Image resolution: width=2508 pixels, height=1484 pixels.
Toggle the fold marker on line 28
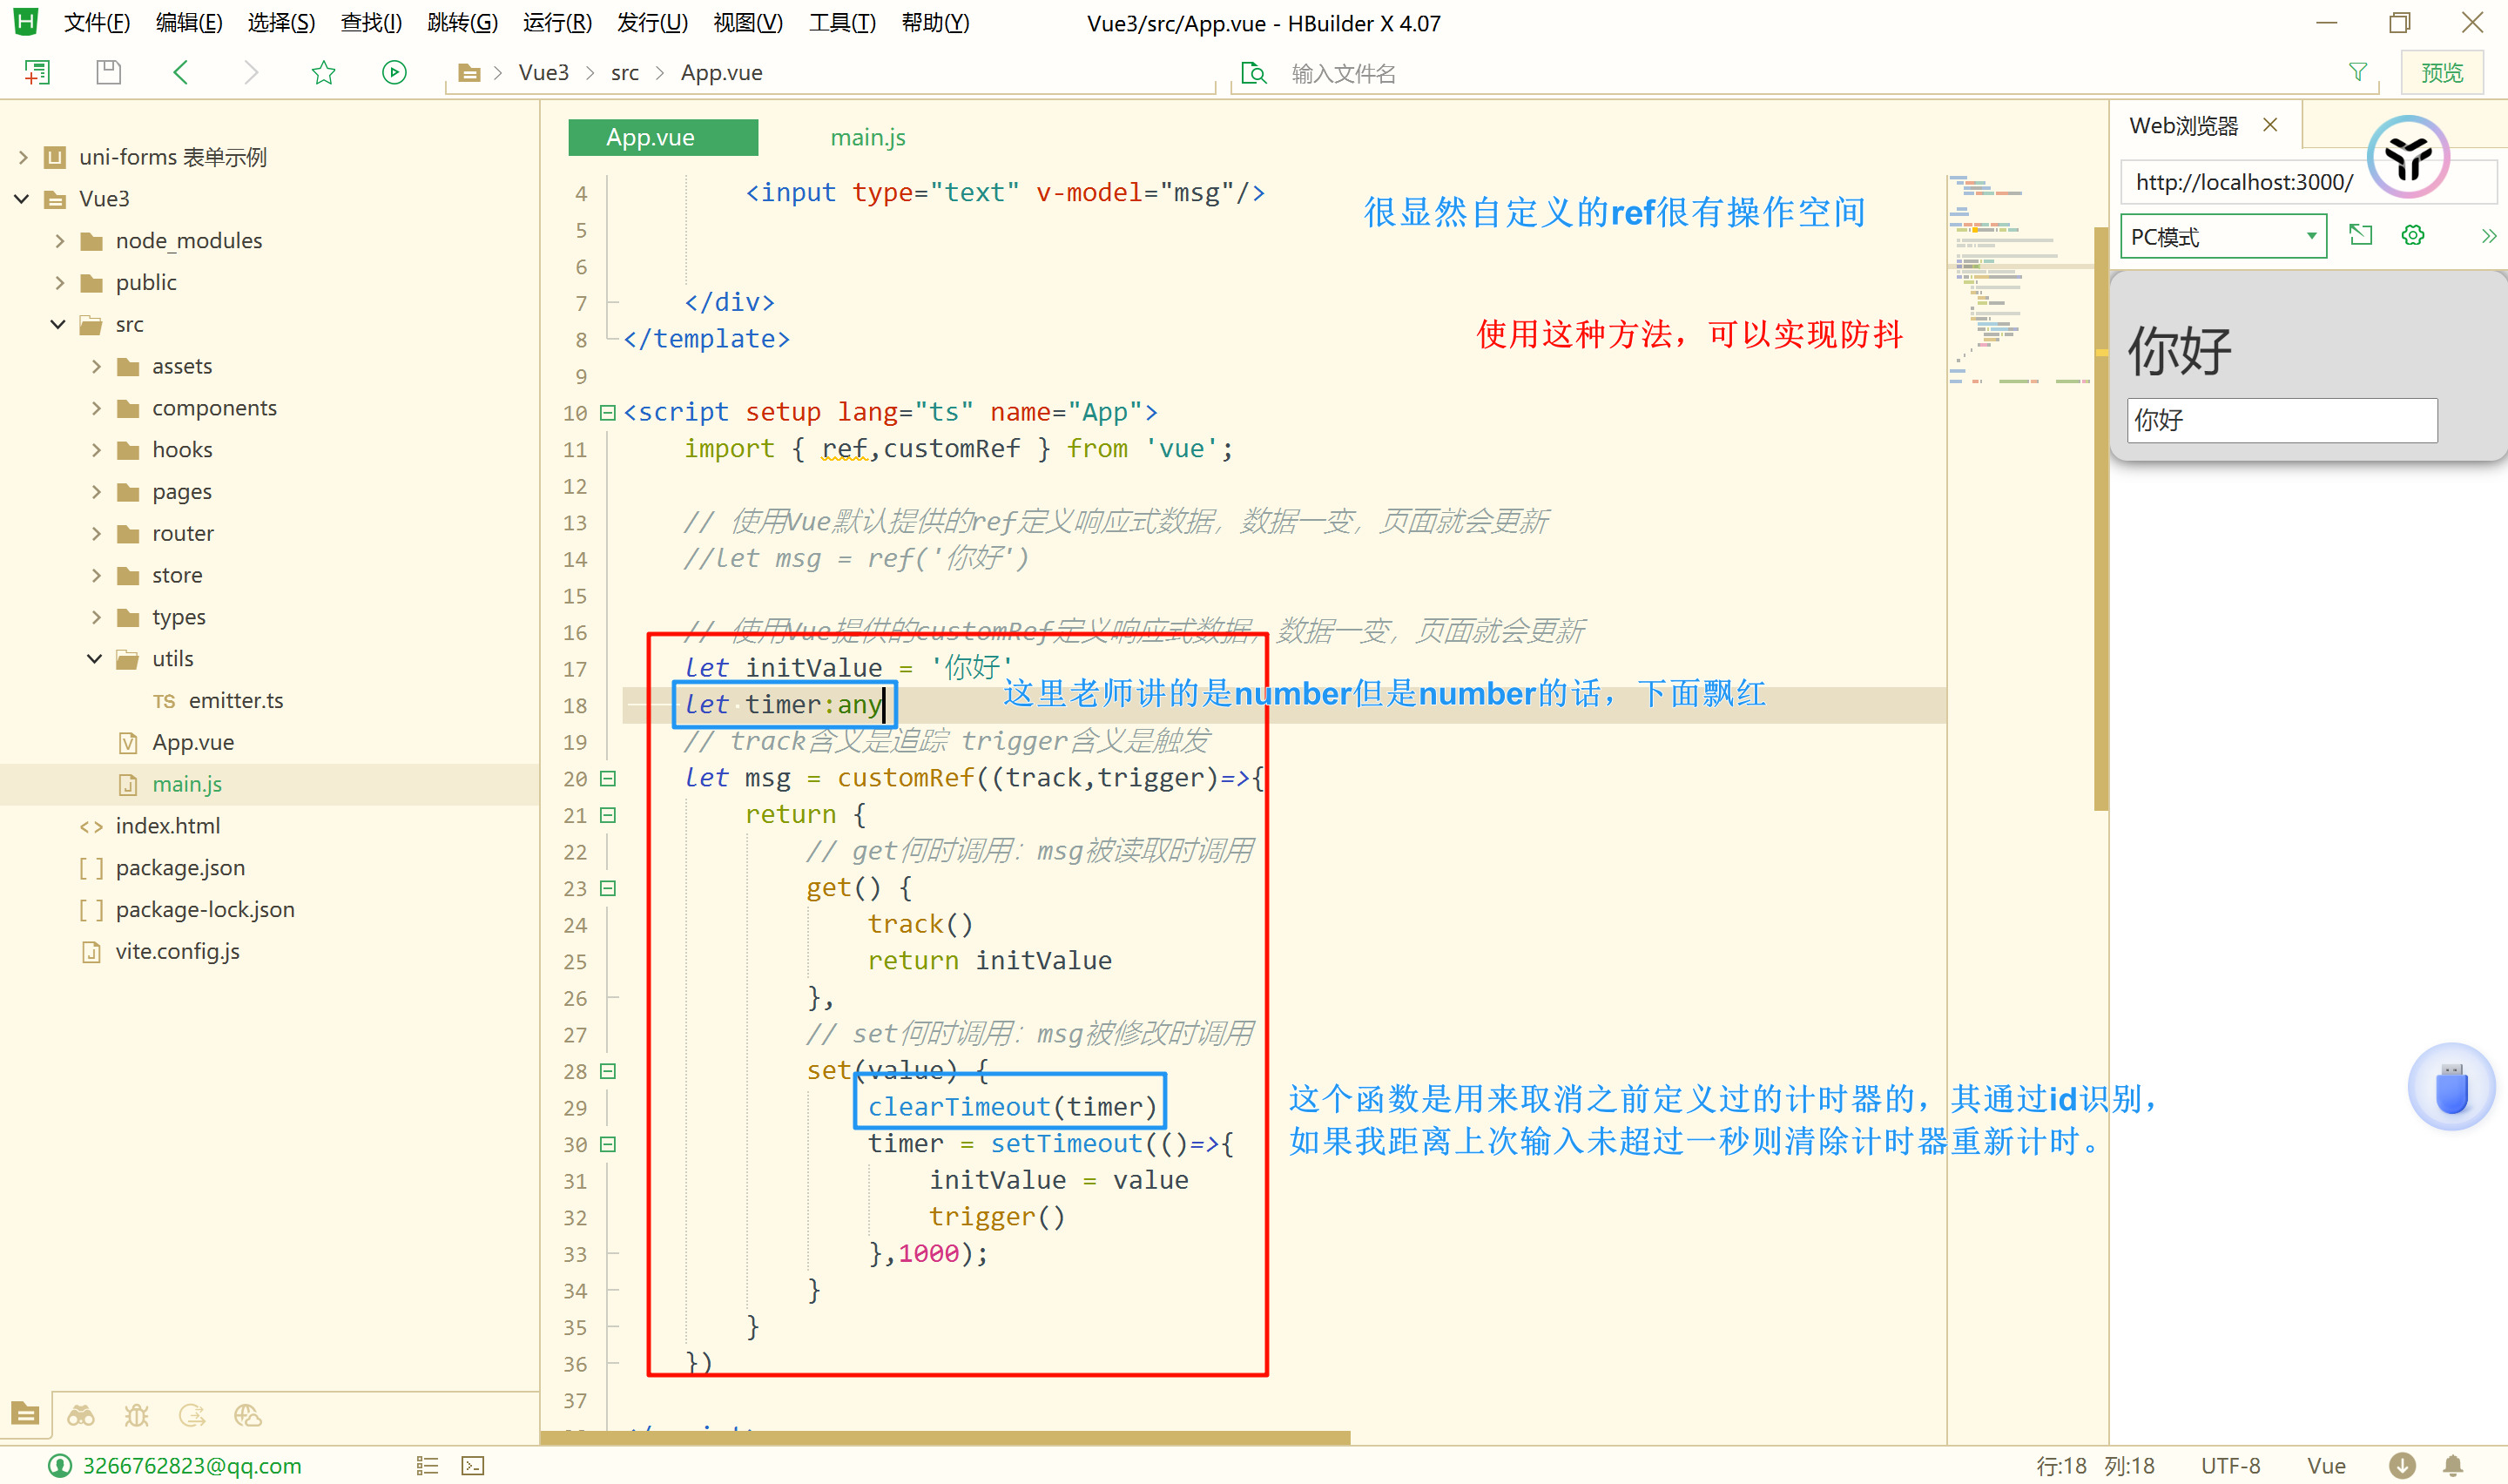(x=608, y=1071)
